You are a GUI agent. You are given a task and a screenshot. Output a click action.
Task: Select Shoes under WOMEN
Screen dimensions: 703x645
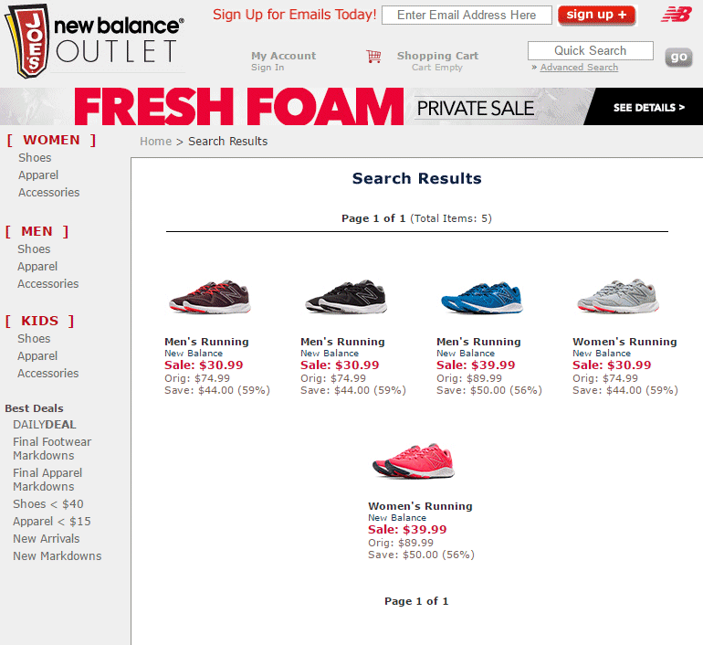35,158
